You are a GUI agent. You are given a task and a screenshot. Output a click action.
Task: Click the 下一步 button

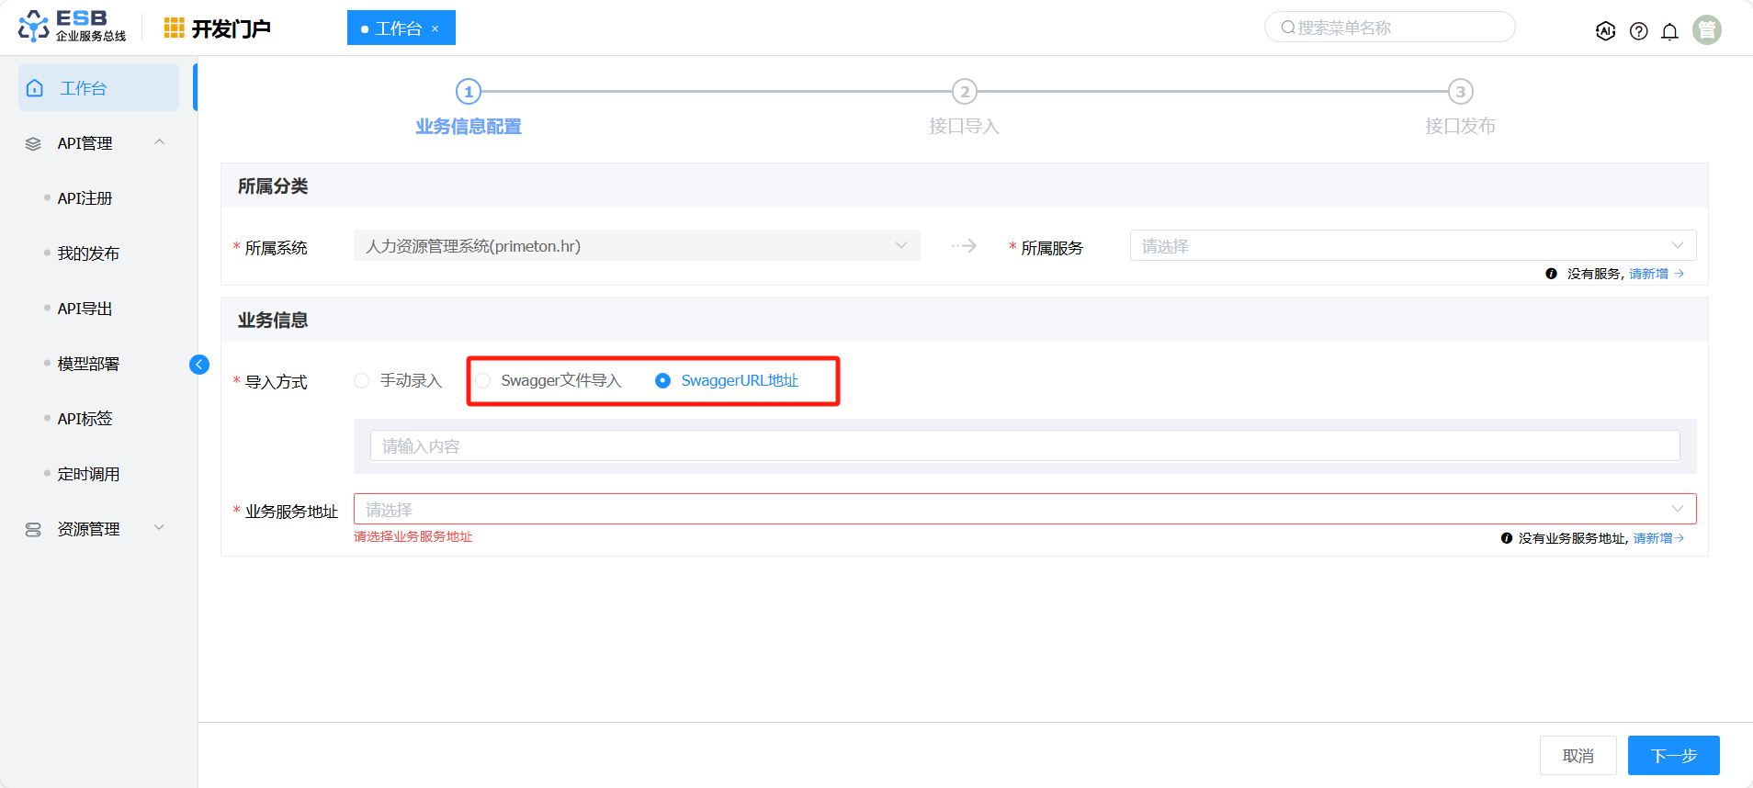[1674, 755]
